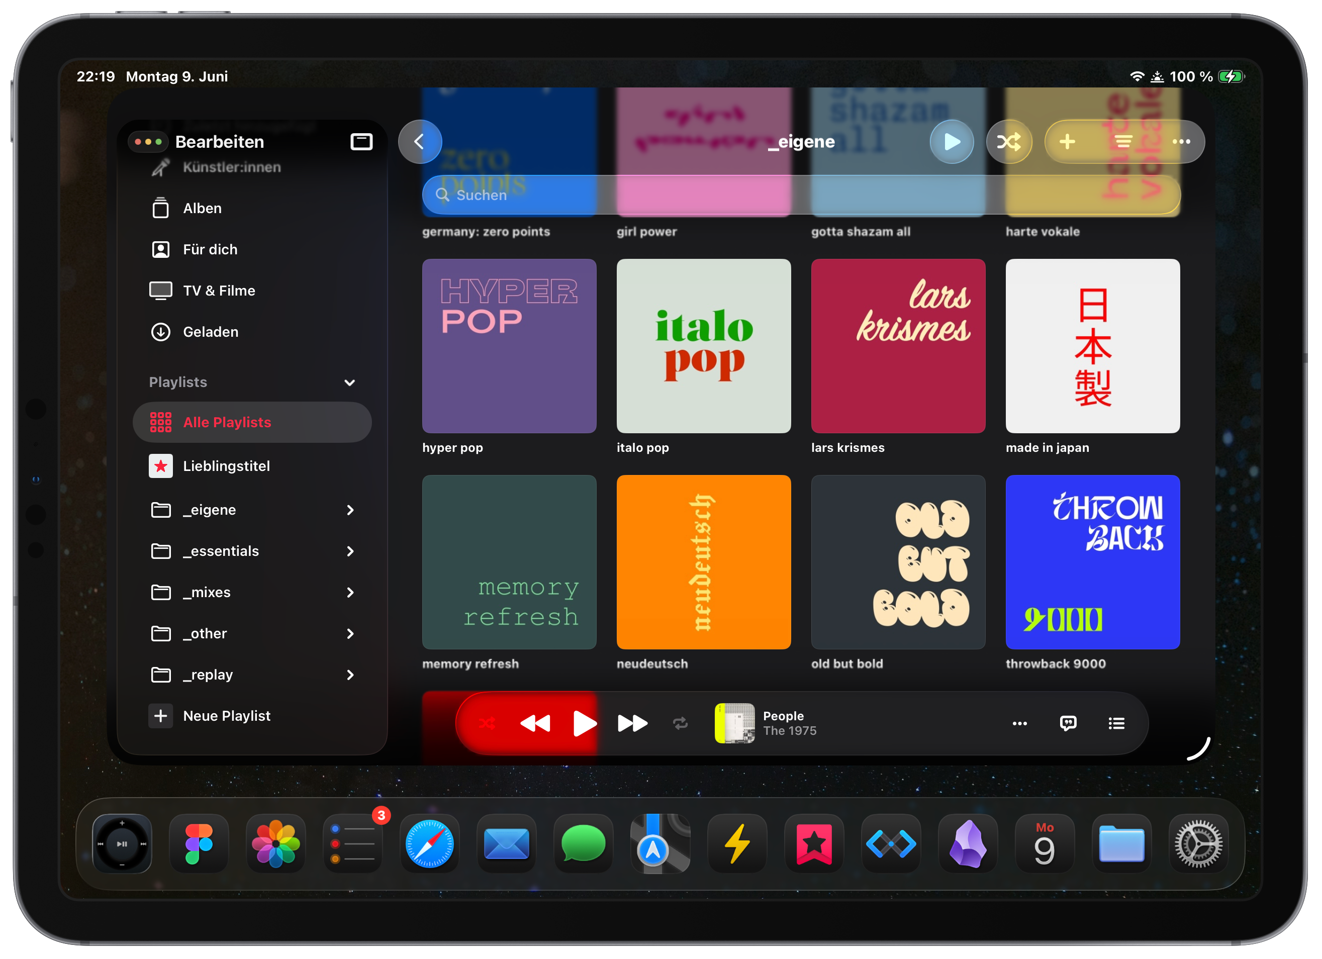
Task: Select Alle Playlists
Action: [x=252, y=423]
